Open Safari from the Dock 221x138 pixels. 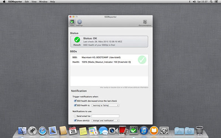point(42,131)
